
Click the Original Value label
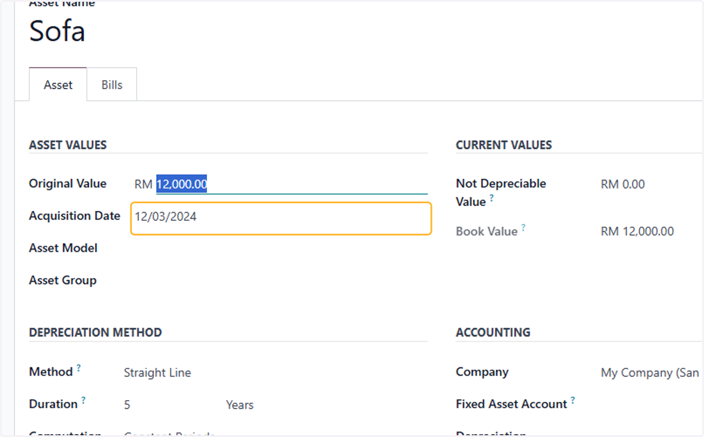point(67,183)
